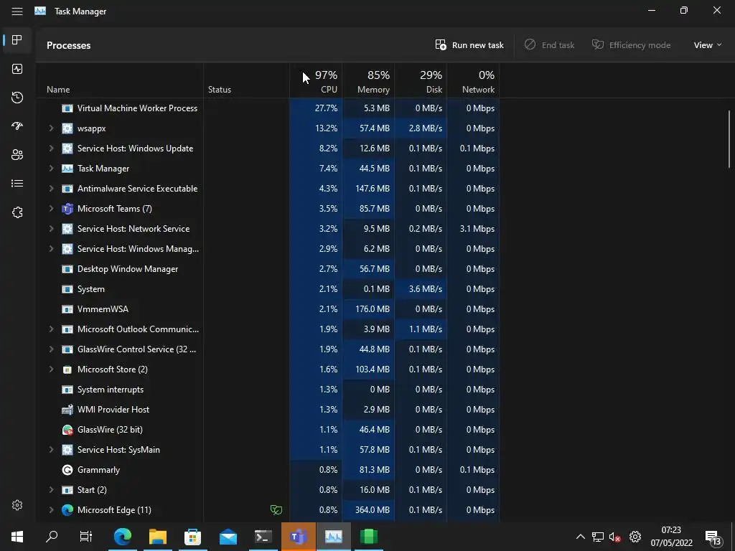
Task: Sort by the Network column header
Action: tap(474, 82)
